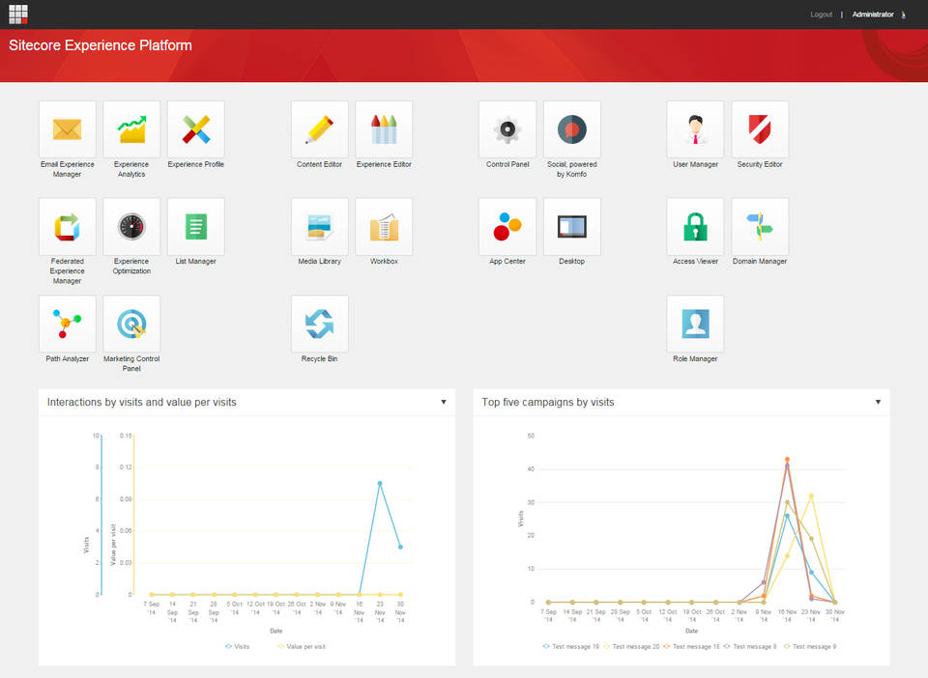Image resolution: width=928 pixels, height=678 pixels.
Task: Open the Recycle Bin
Action: click(319, 323)
